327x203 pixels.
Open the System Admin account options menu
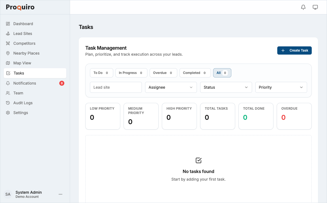[60, 194]
